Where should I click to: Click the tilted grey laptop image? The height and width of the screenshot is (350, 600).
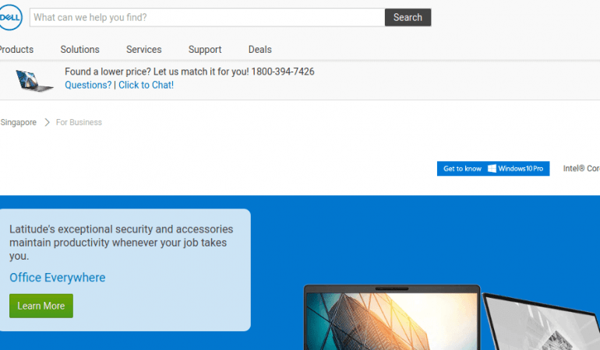pyautogui.click(x=542, y=322)
